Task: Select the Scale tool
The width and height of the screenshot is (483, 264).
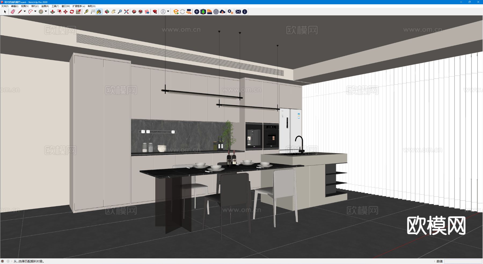Action: 78,12
